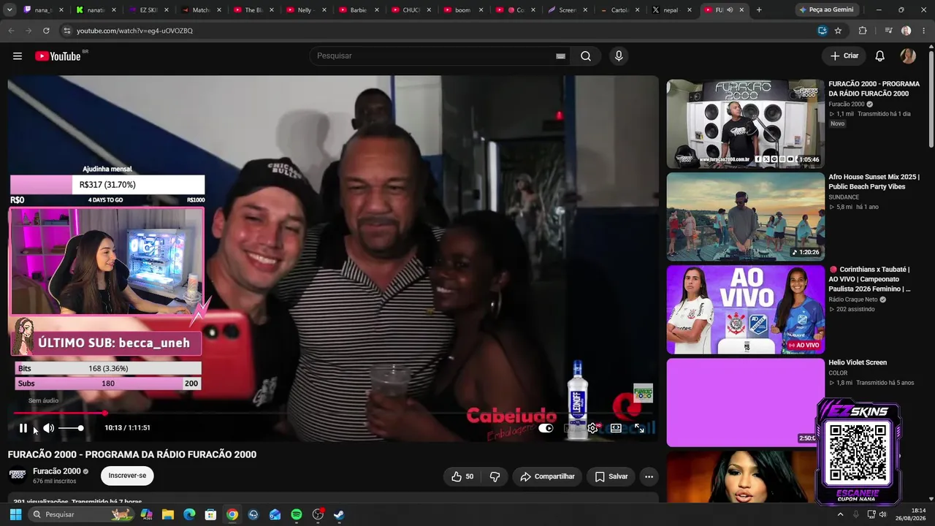Open YouTube notifications bell
The width and height of the screenshot is (935, 526).
click(880, 56)
